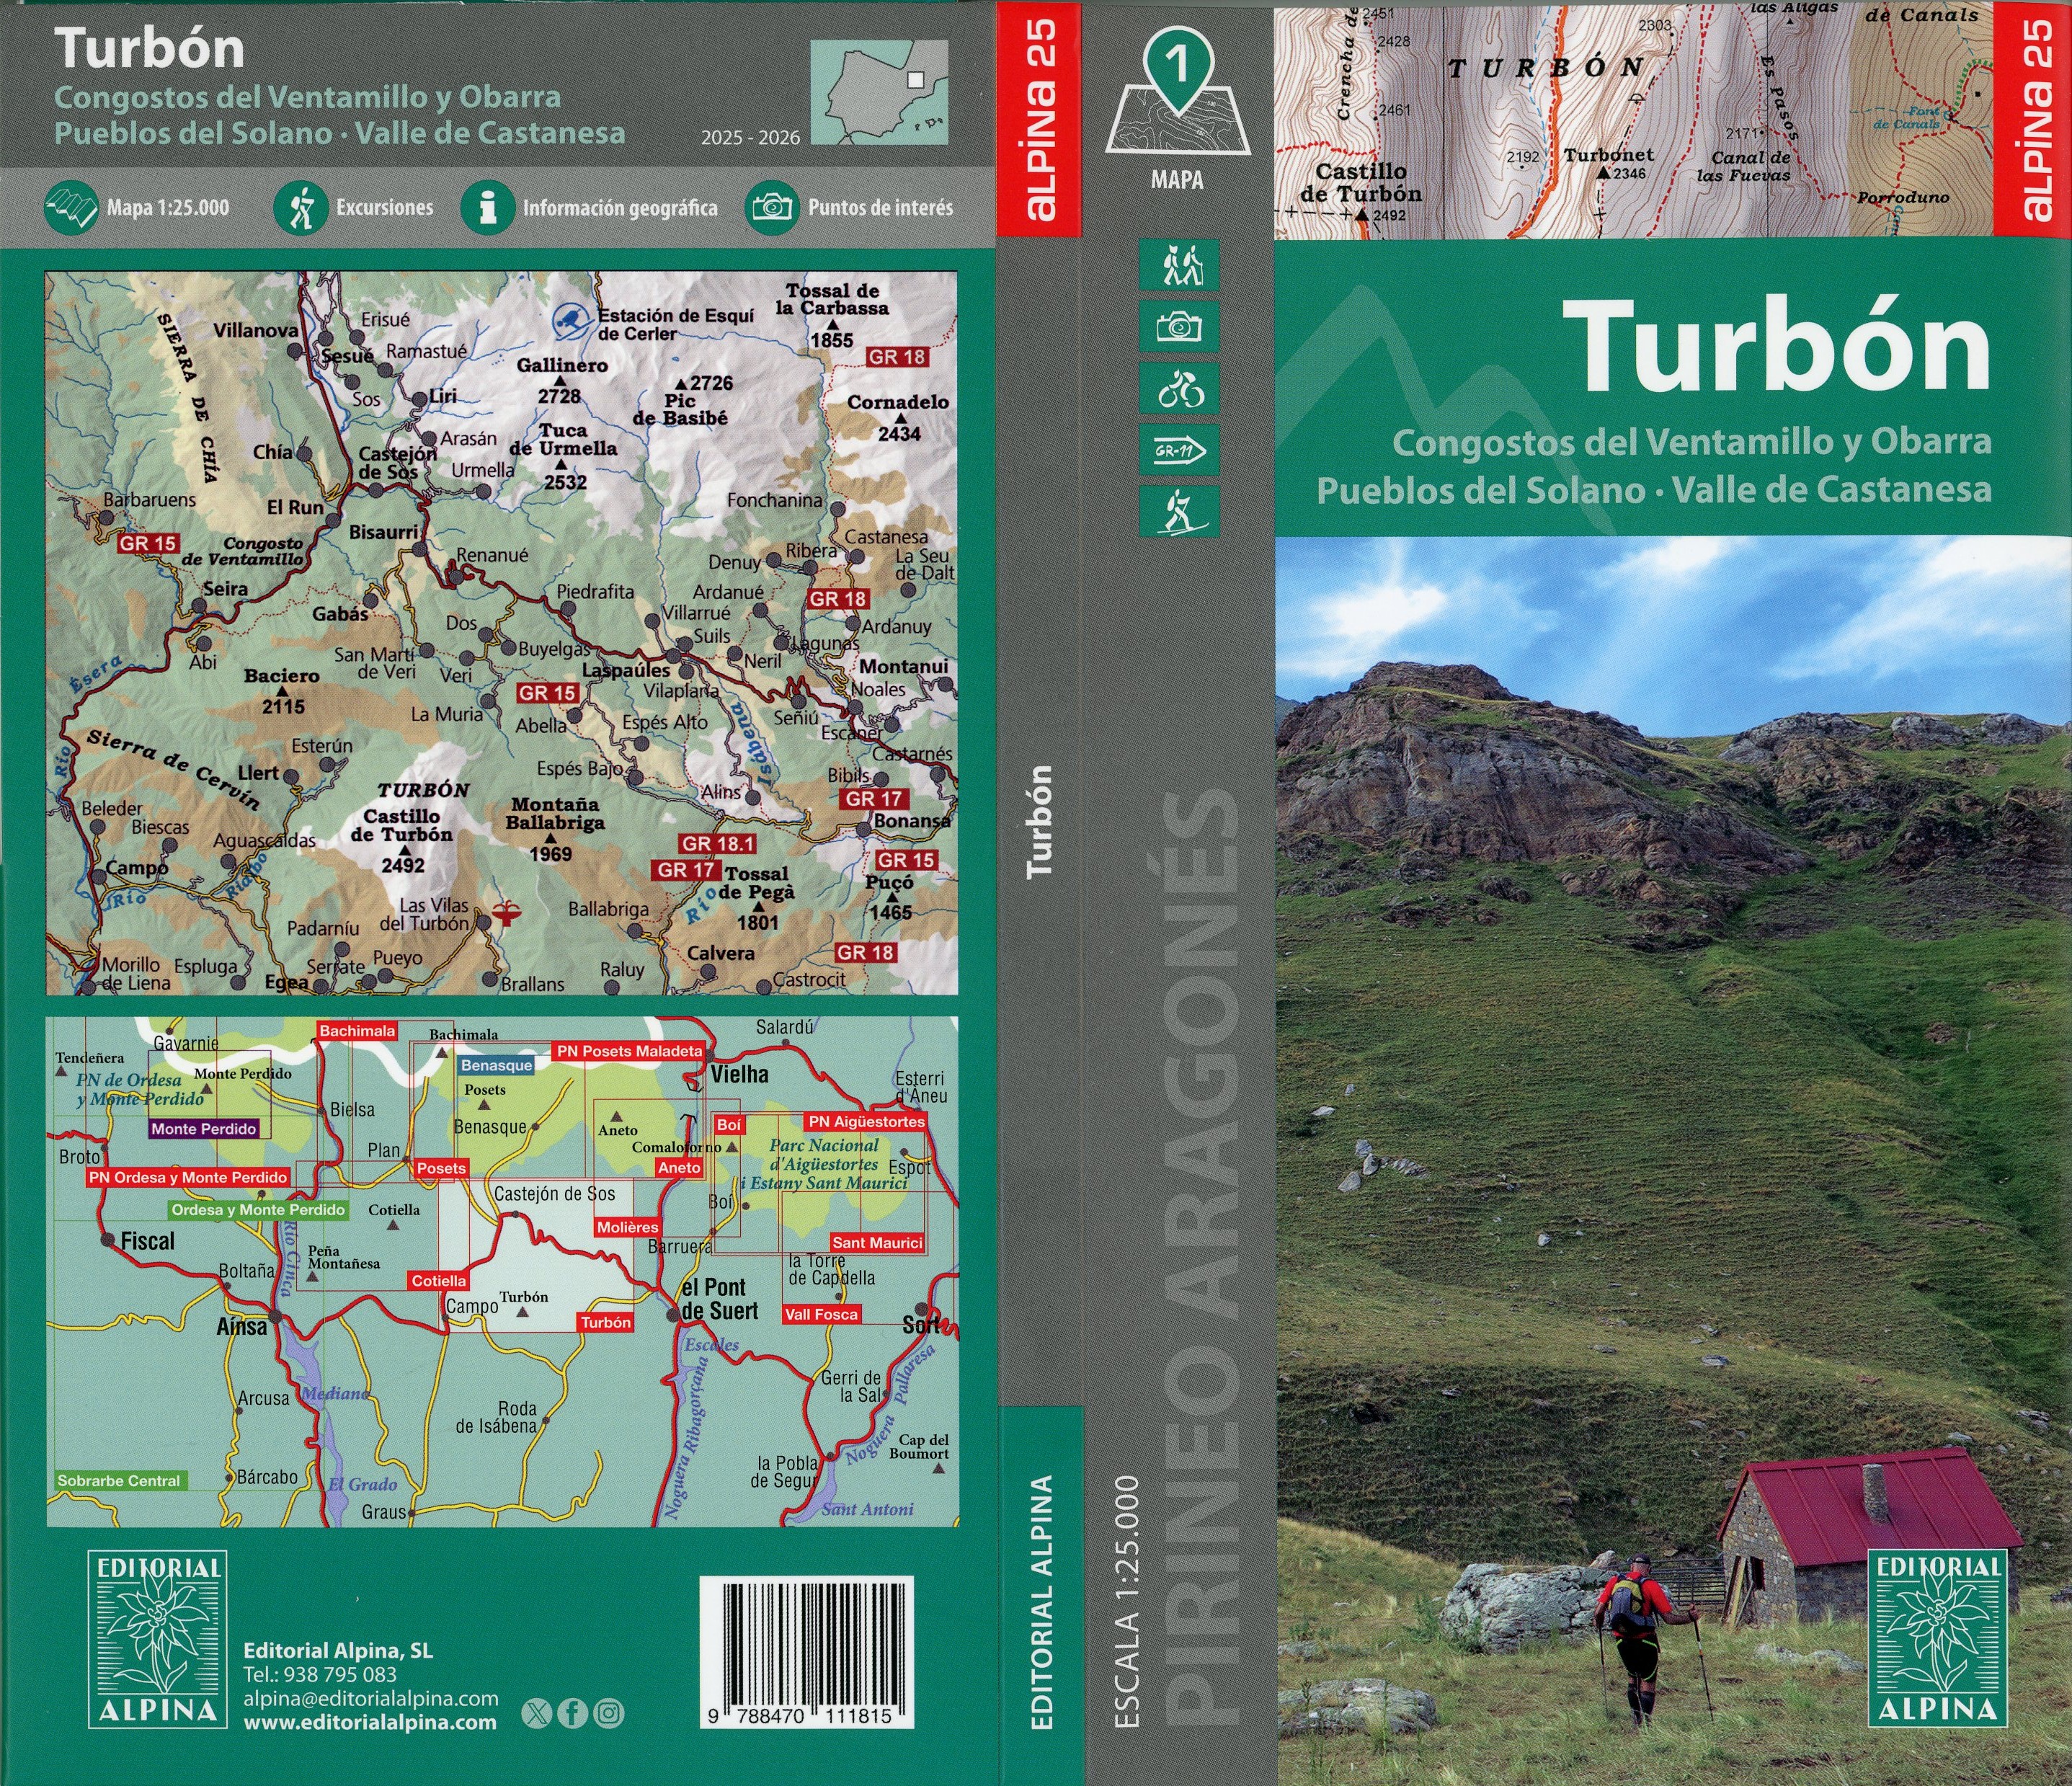Image resolution: width=2072 pixels, height=1786 pixels.
Task: Click the red ALPINA 25 label on front cover
Action: (x=2033, y=119)
